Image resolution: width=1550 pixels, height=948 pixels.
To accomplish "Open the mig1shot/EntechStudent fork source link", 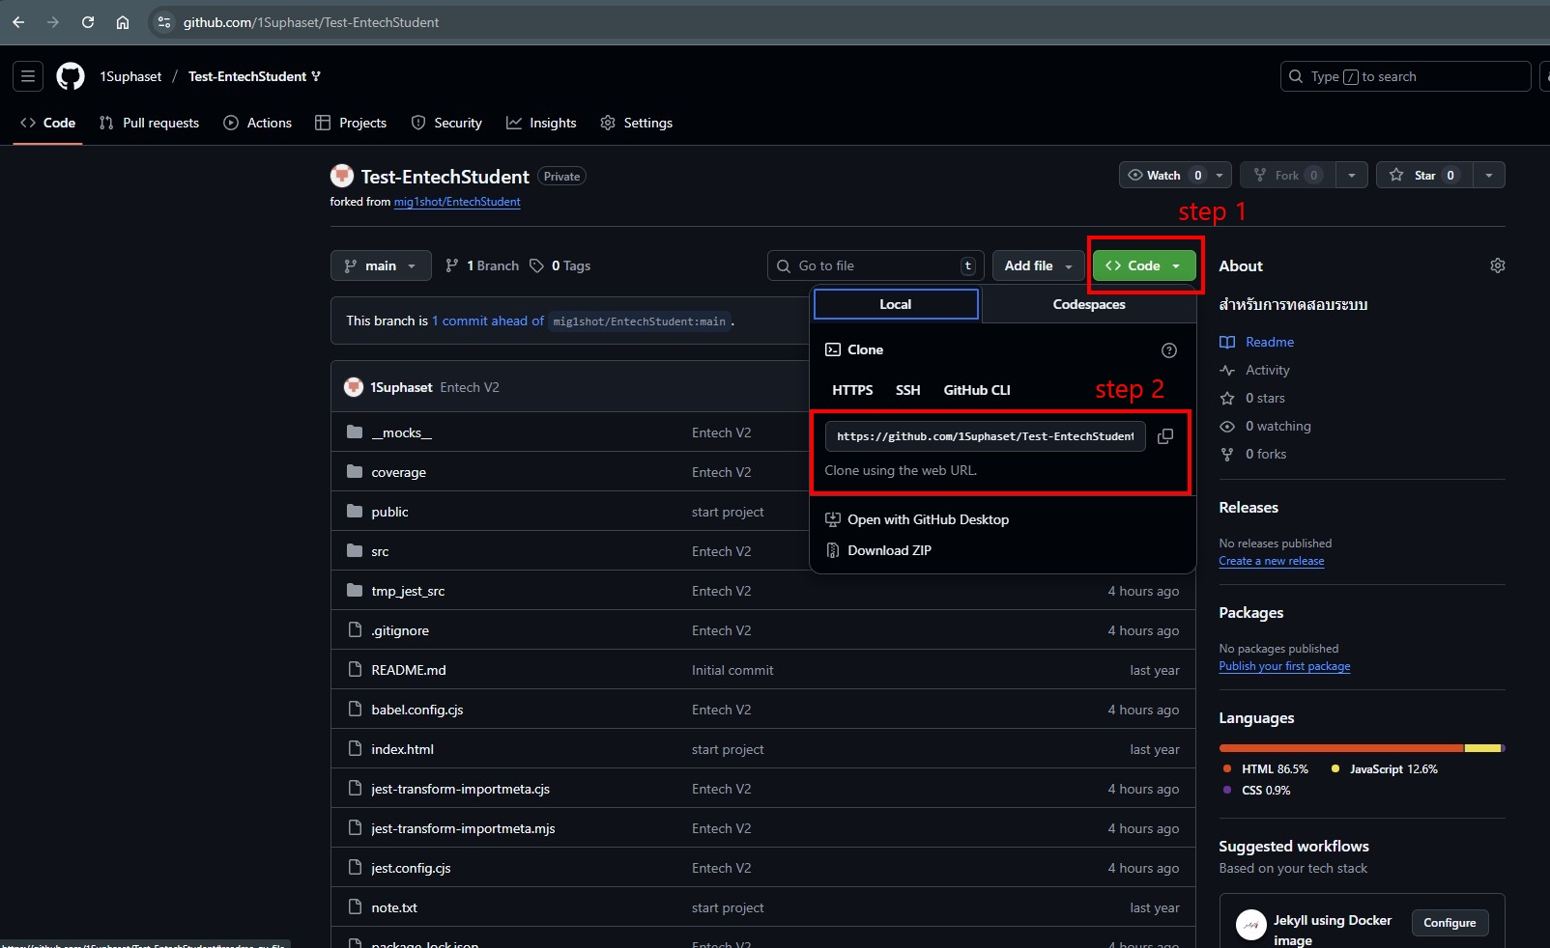I will pos(457,202).
